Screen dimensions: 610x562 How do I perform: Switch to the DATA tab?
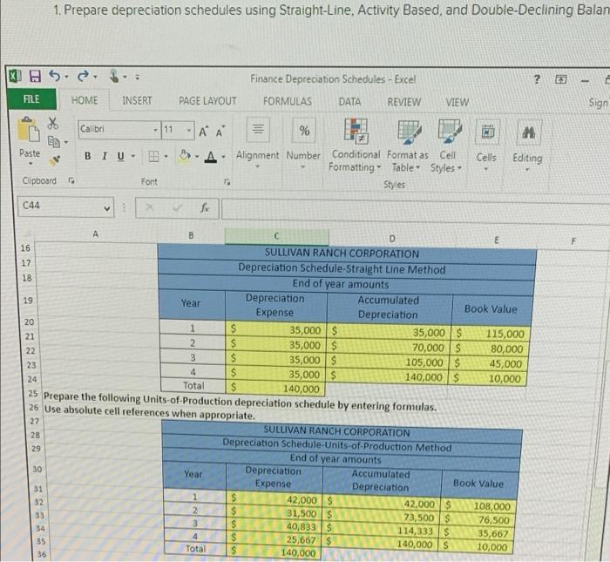point(349,102)
